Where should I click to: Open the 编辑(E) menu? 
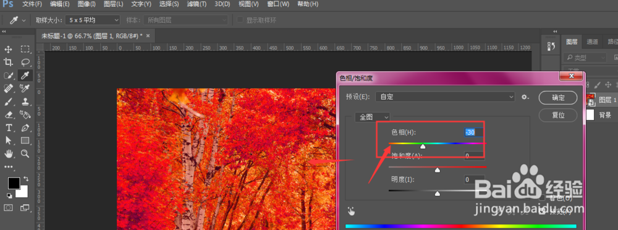60,4
